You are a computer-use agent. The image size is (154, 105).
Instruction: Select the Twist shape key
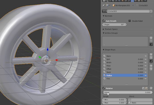coord(125,72)
